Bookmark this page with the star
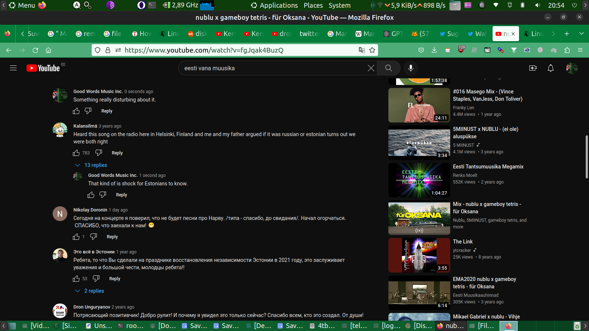 coord(372,50)
